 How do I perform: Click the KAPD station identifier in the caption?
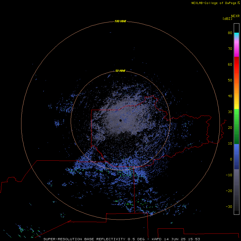point(156,239)
